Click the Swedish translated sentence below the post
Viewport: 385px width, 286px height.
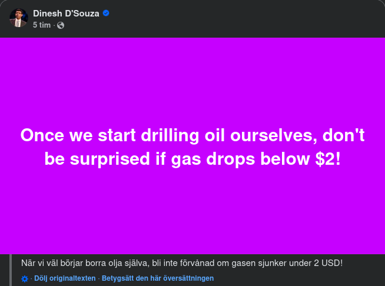(x=181, y=263)
